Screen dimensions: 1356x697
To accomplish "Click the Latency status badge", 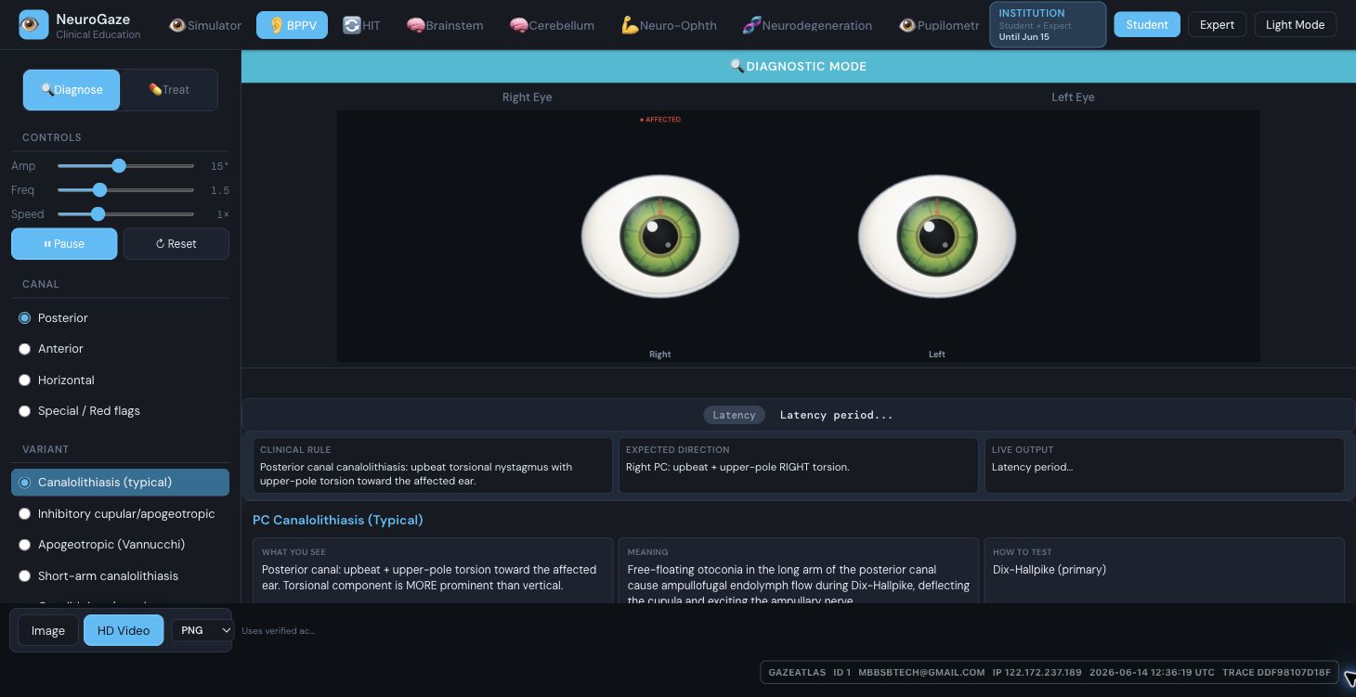I will pos(734,415).
